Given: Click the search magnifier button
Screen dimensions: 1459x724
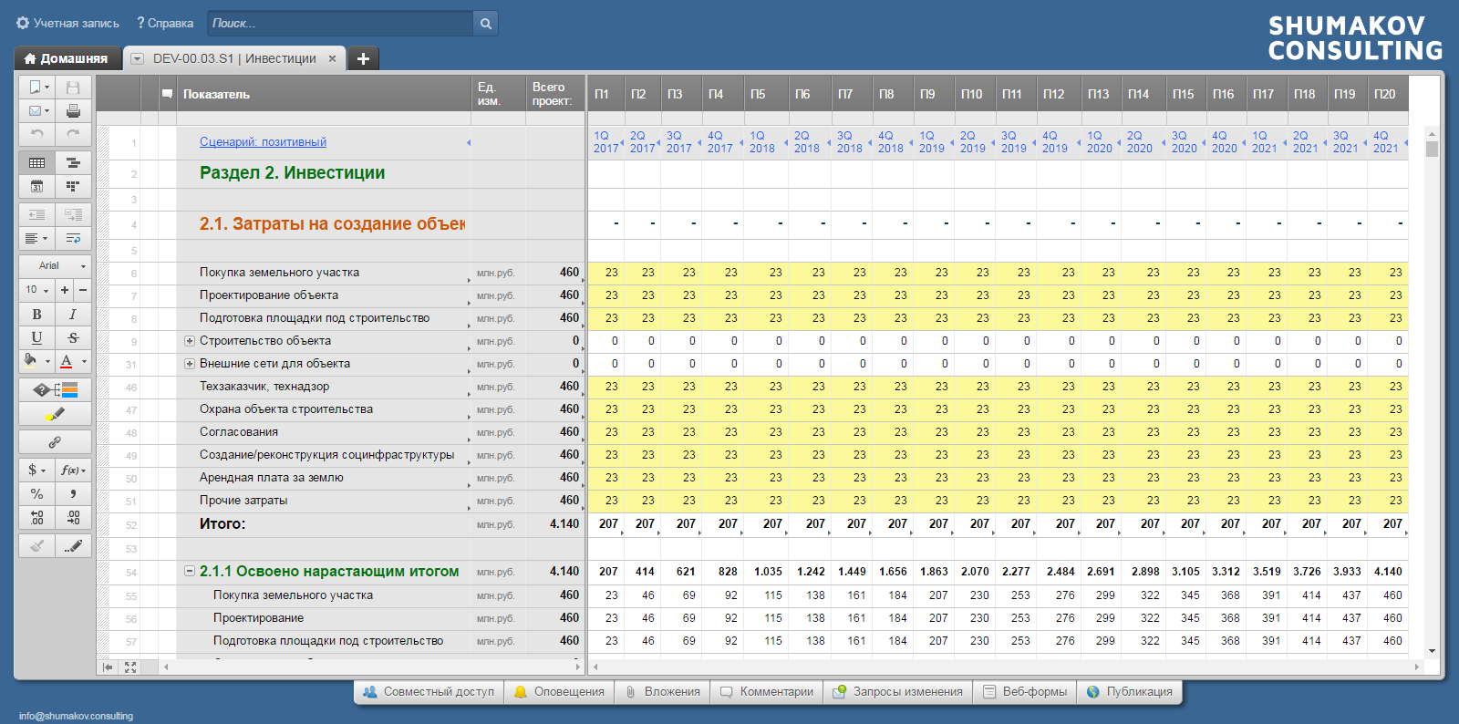Looking at the screenshot, I should [486, 24].
